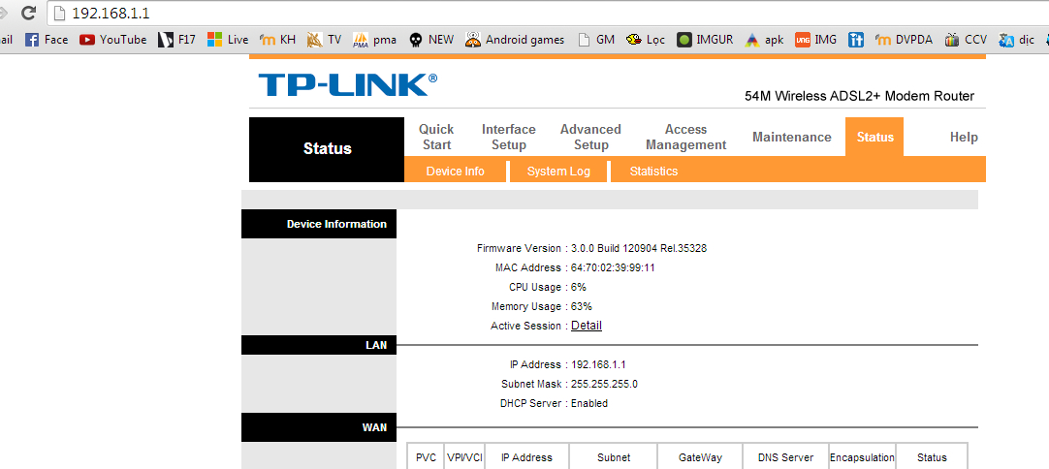The width and height of the screenshot is (1049, 469).
Task: Open the Maintenance menu
Action: [x=791, y=137]
